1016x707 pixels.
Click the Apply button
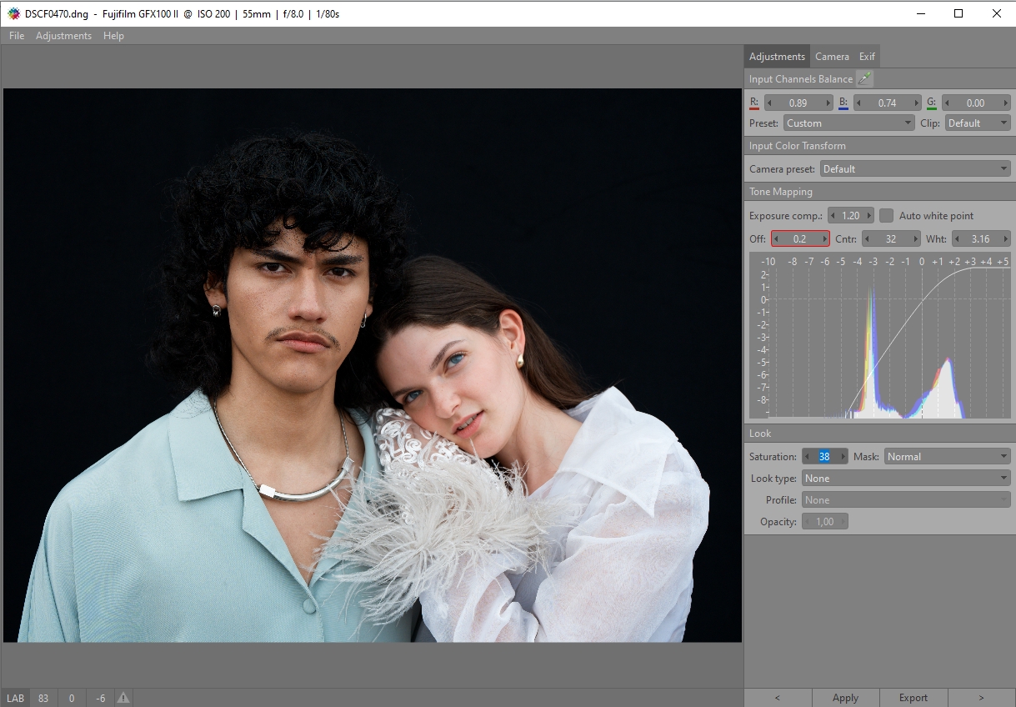845,698
